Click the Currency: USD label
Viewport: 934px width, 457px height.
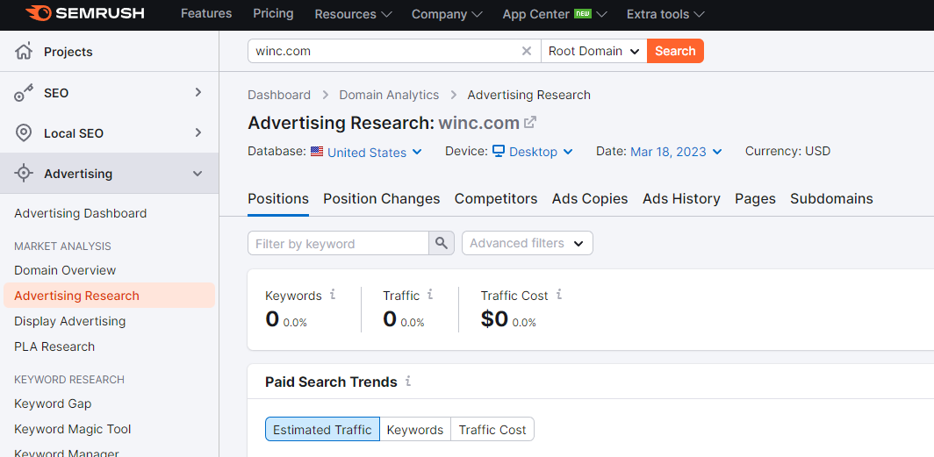(x=787, y=151)
